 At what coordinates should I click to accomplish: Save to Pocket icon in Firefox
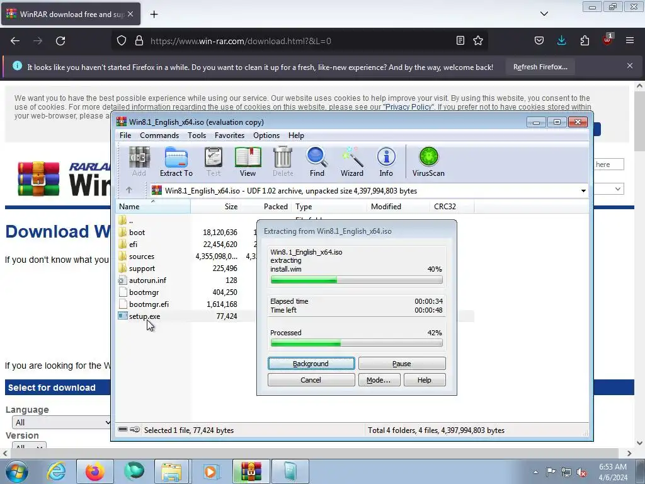(539, 41)
